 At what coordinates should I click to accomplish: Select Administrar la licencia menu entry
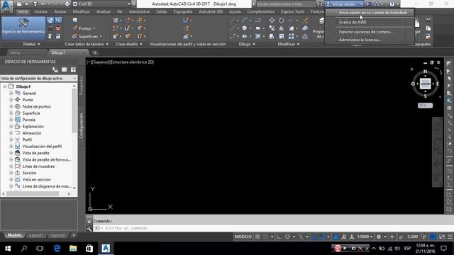360,40
